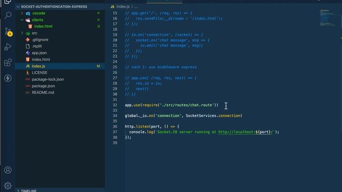The width and height of the screenshot is (342, 192).
Task: Click line number 32 in gutter
Action: pos(115,105)
